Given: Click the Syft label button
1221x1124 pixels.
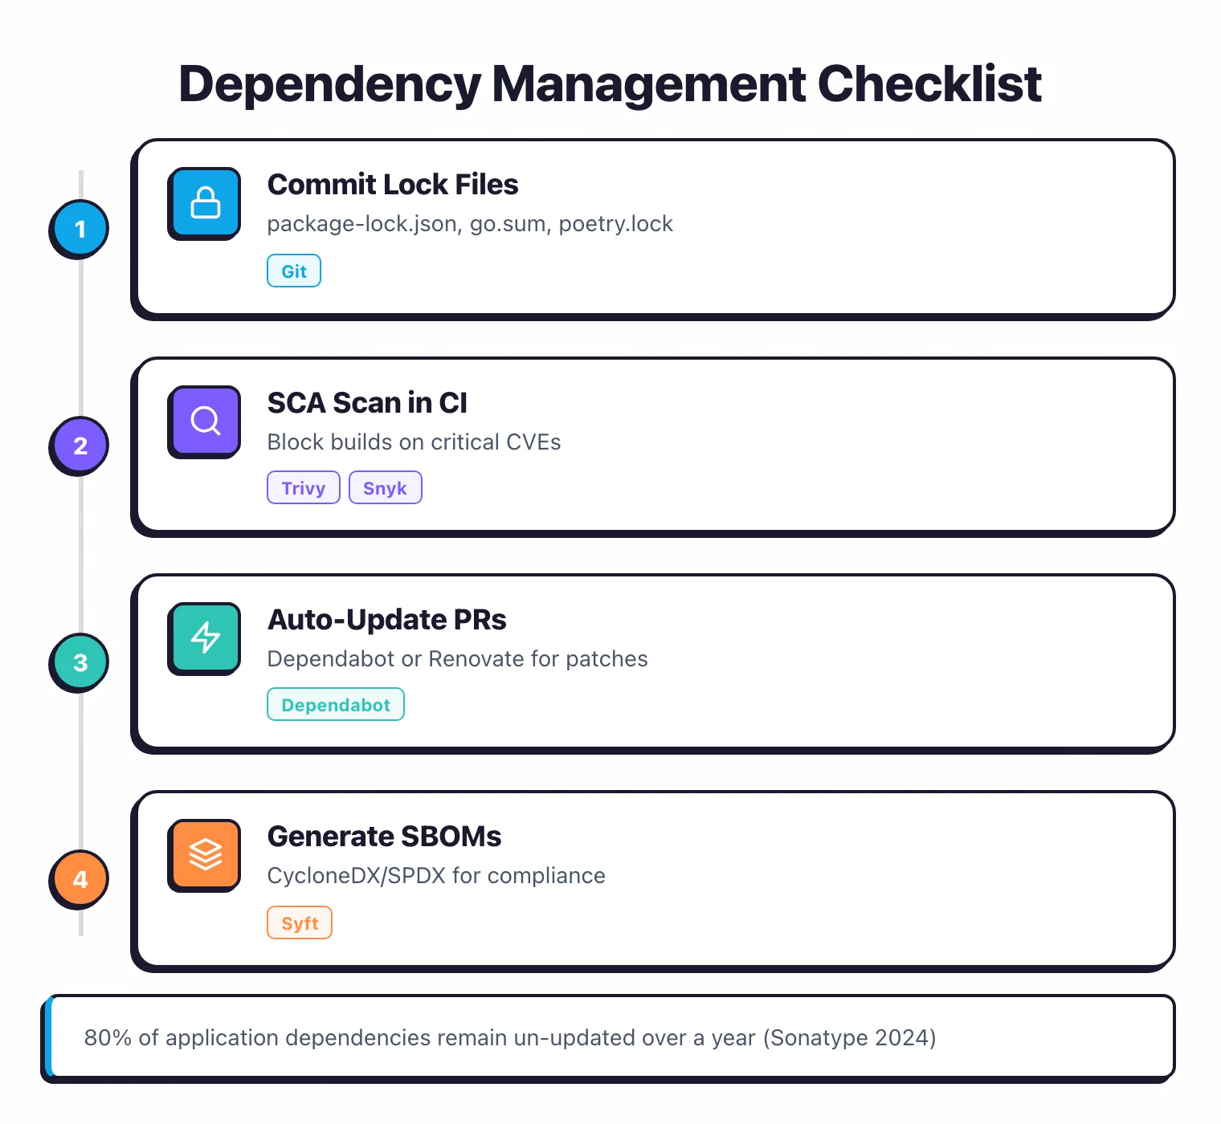Looking at the screenshot, I should (x=299, y=922).
